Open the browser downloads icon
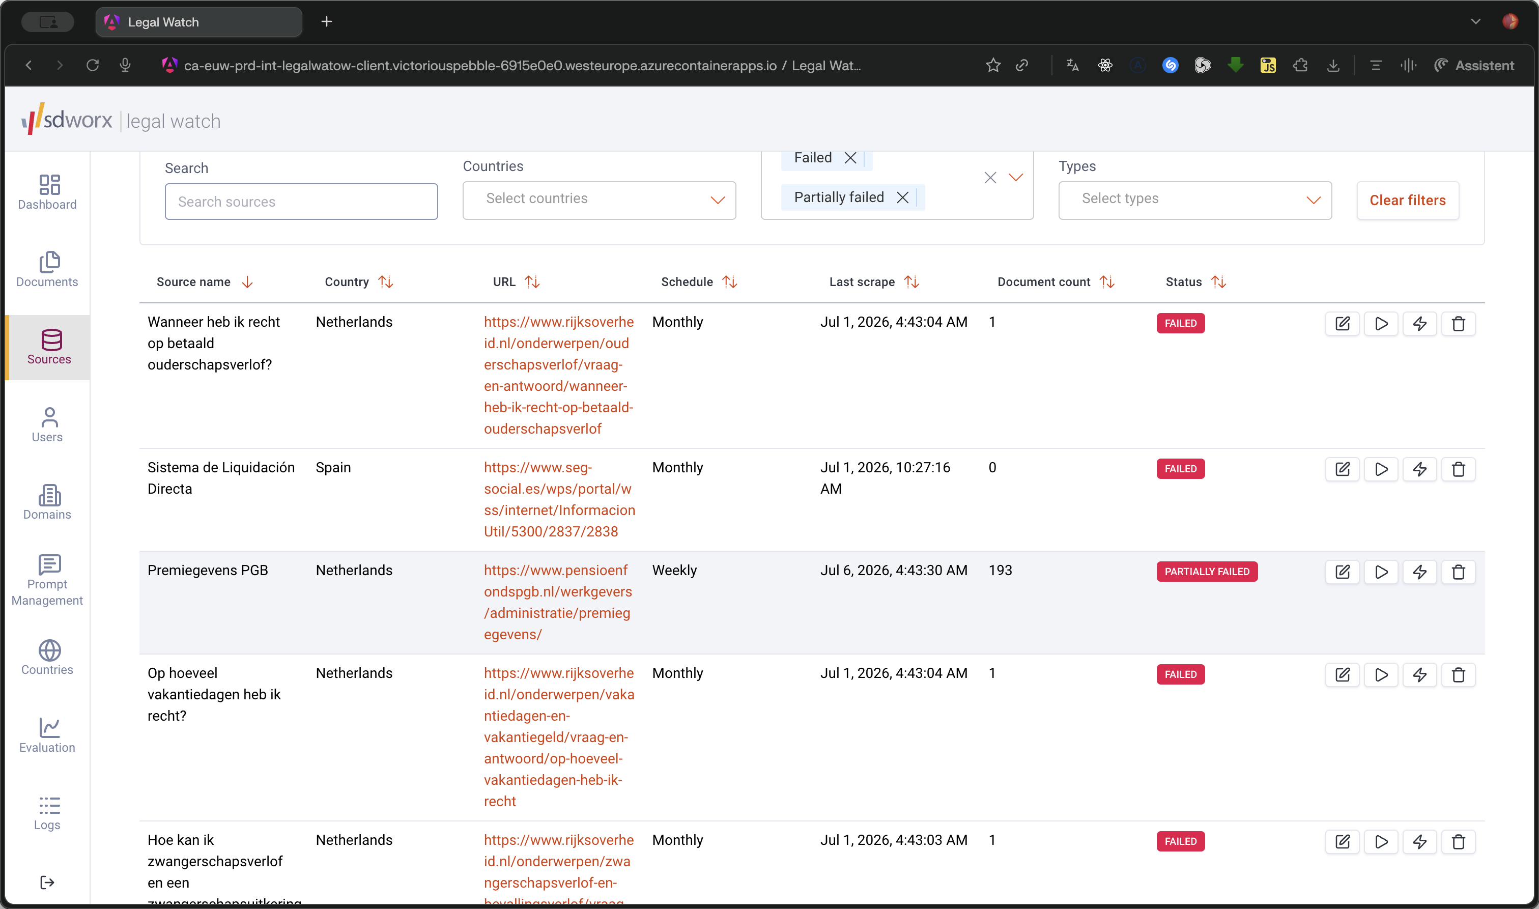The height and width of the screenshot is (909, 1539). point(1332,65)
